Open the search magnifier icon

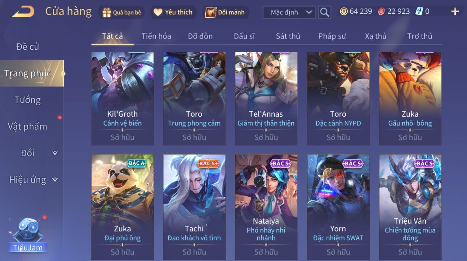tap(324, 12)
